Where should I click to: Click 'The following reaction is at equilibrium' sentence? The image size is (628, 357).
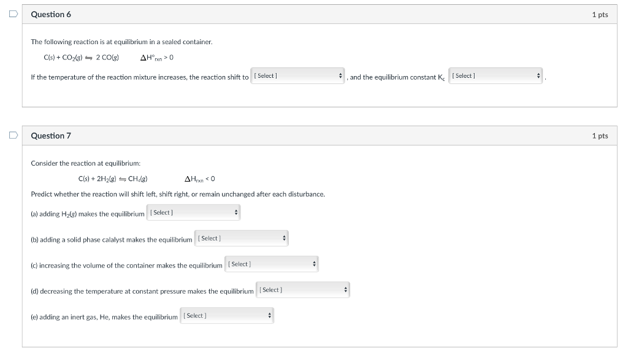(122, 42)
